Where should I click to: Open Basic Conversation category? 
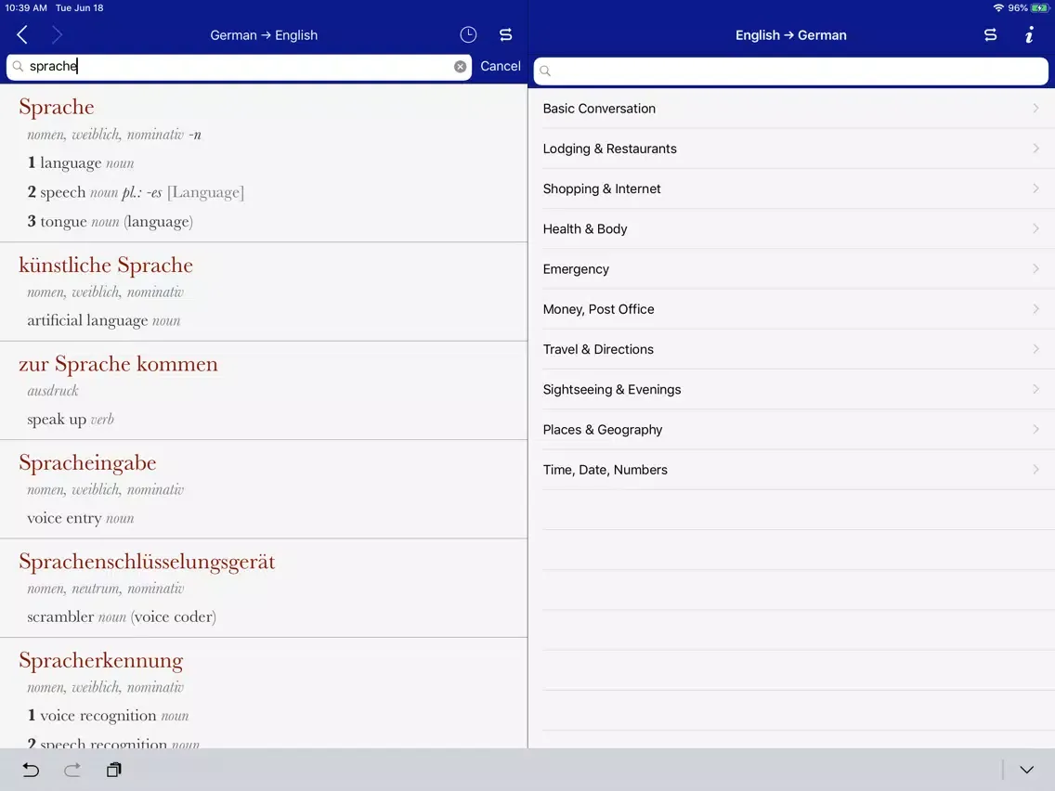click(x=791, y=109)
